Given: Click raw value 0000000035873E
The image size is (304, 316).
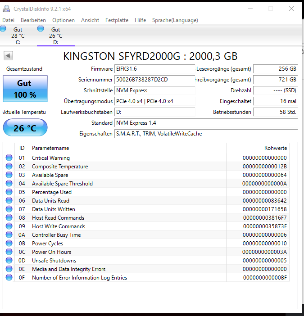Looking at the screenshot, I should 265,226.
